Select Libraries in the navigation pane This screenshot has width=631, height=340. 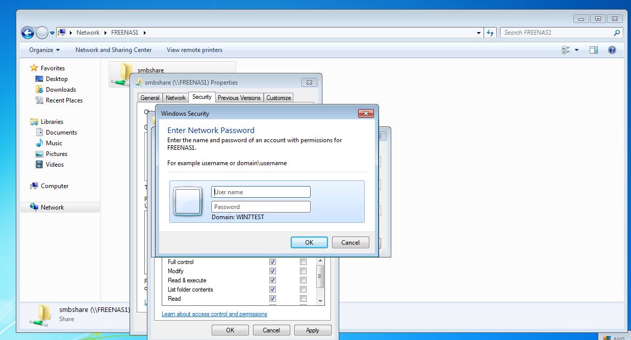tap(52, 122)
